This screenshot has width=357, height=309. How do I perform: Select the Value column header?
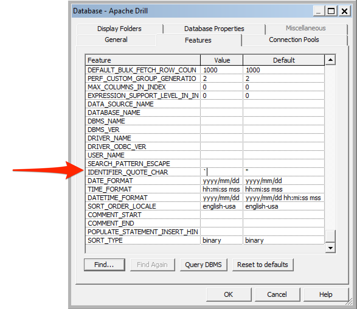(x=222, y=60)
